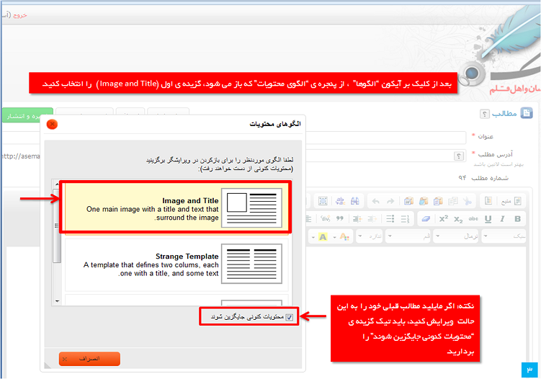541x379 pixels.
Task: Click the آدرس مطلب address input field
Action: tap(385, 156)
